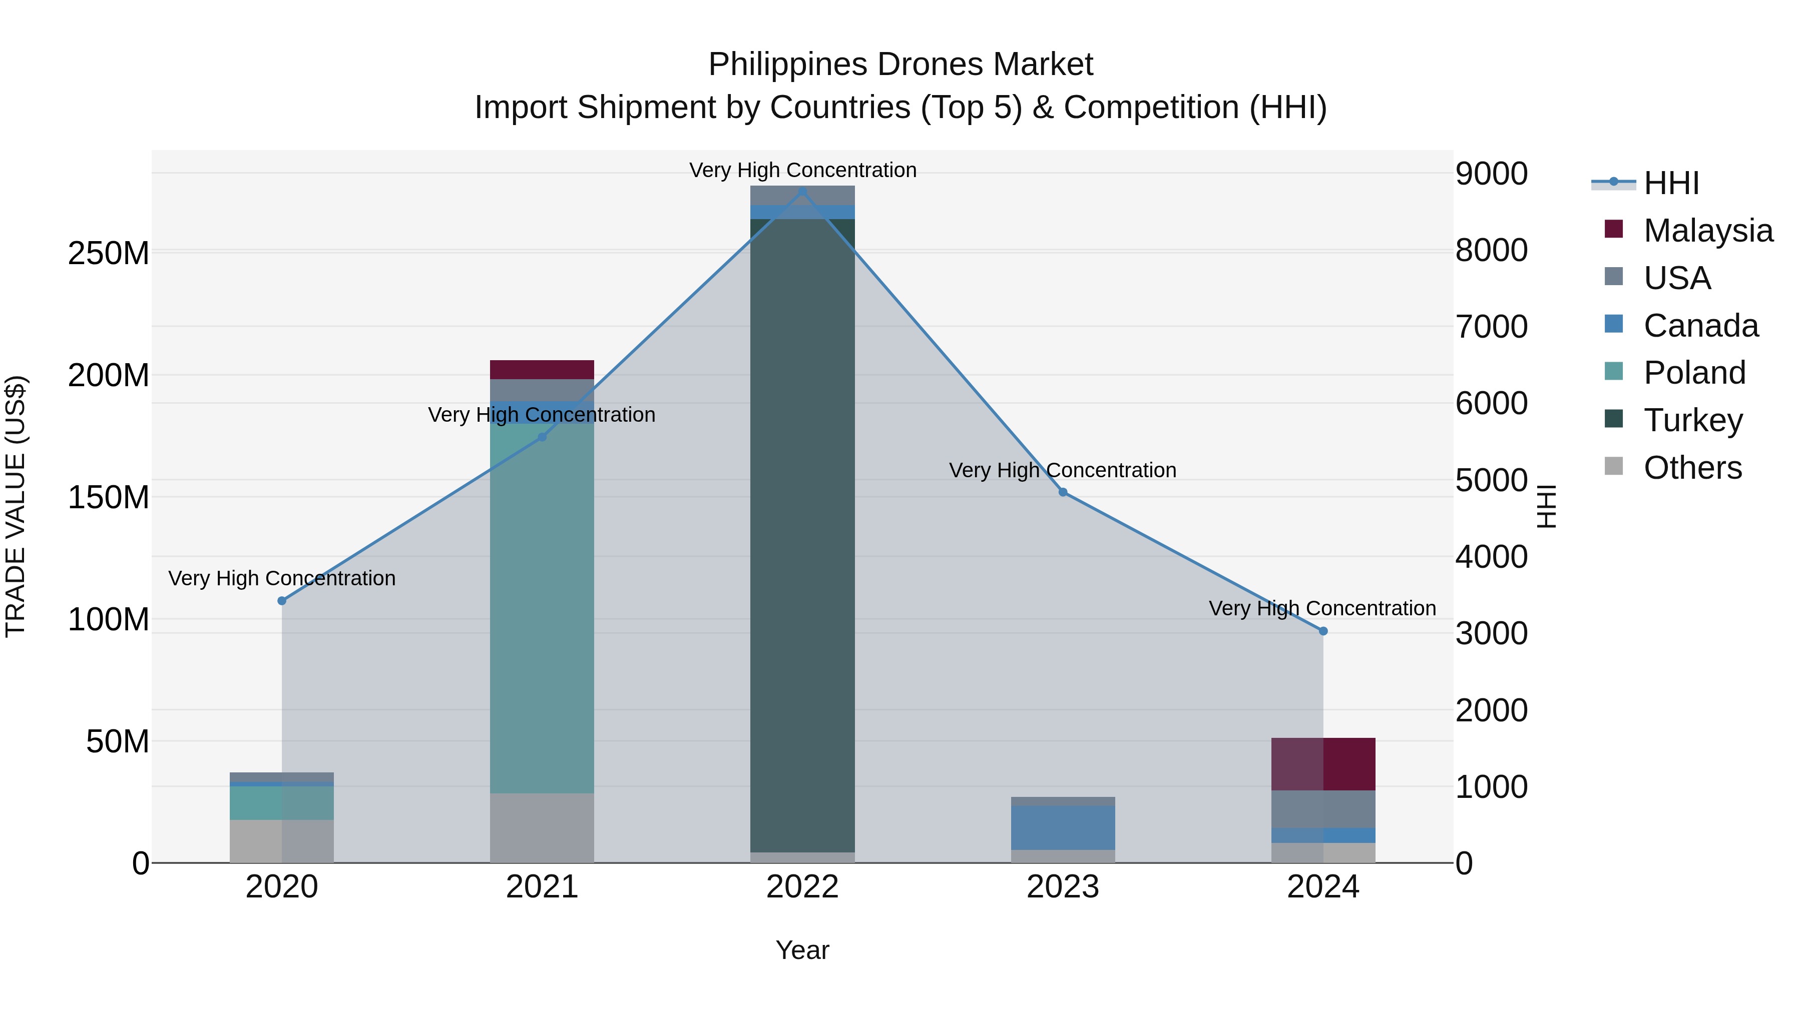Select the 2024 HHI data point
1802x1013 pixels.
pyautogui.click(x=1323, y=631)
